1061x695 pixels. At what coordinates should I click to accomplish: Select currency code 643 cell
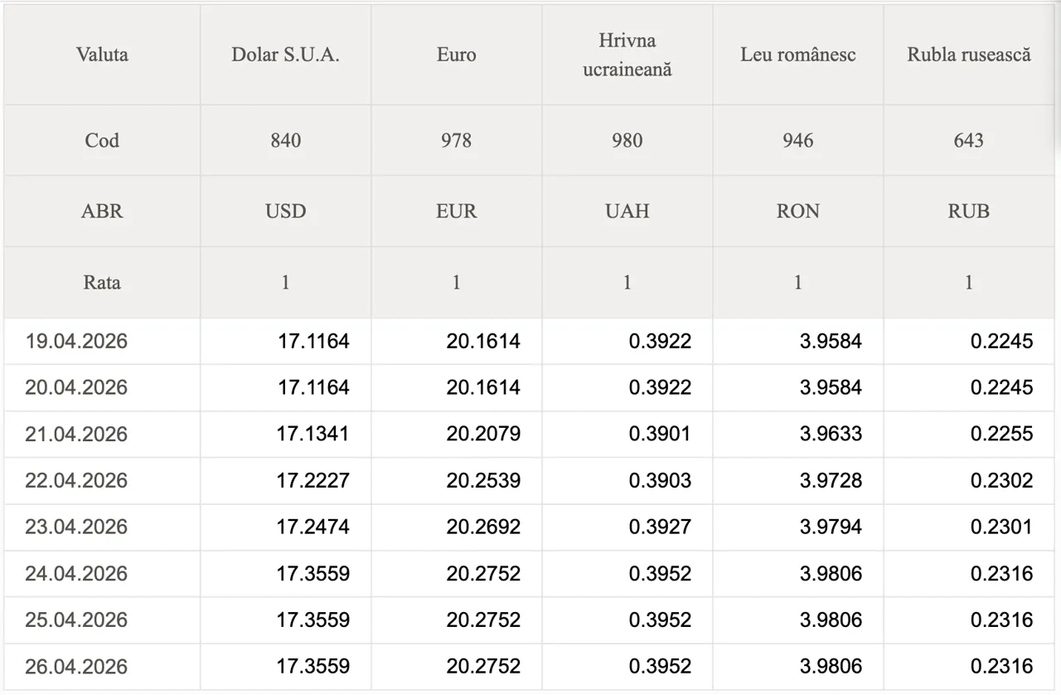(968, 140)
